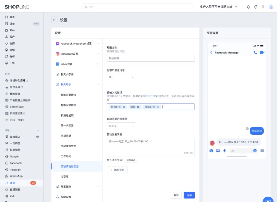Click the hamburger menu icon in preview
The width and height of the screenshot is (277, 202).
coord(262,151)
